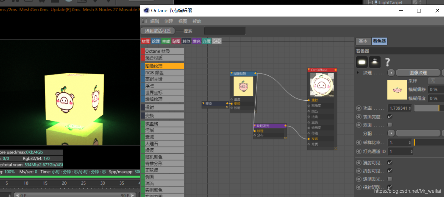Click the 转到激活材质 button
Screen dimensions: 444x197
[x=158, y=31]
